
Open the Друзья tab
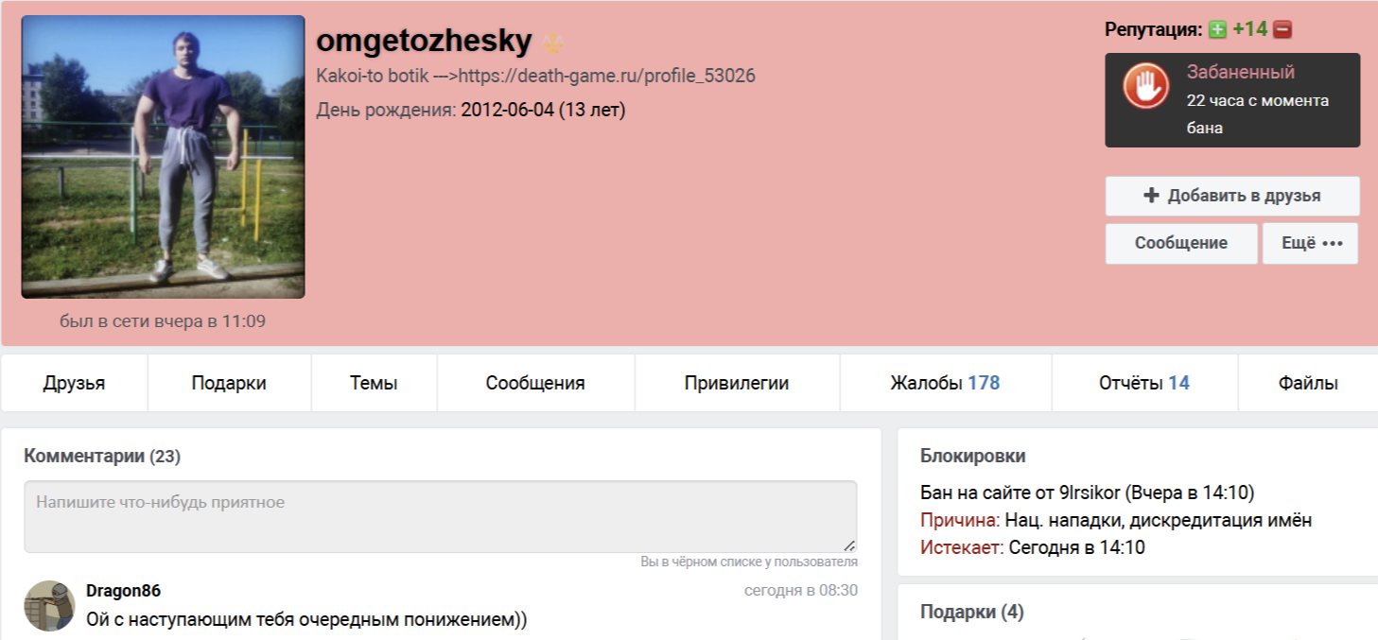[x=74, y=383]
